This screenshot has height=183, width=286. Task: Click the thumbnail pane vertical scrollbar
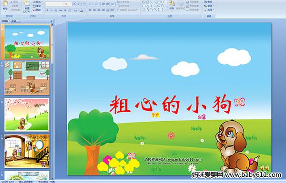52,100
